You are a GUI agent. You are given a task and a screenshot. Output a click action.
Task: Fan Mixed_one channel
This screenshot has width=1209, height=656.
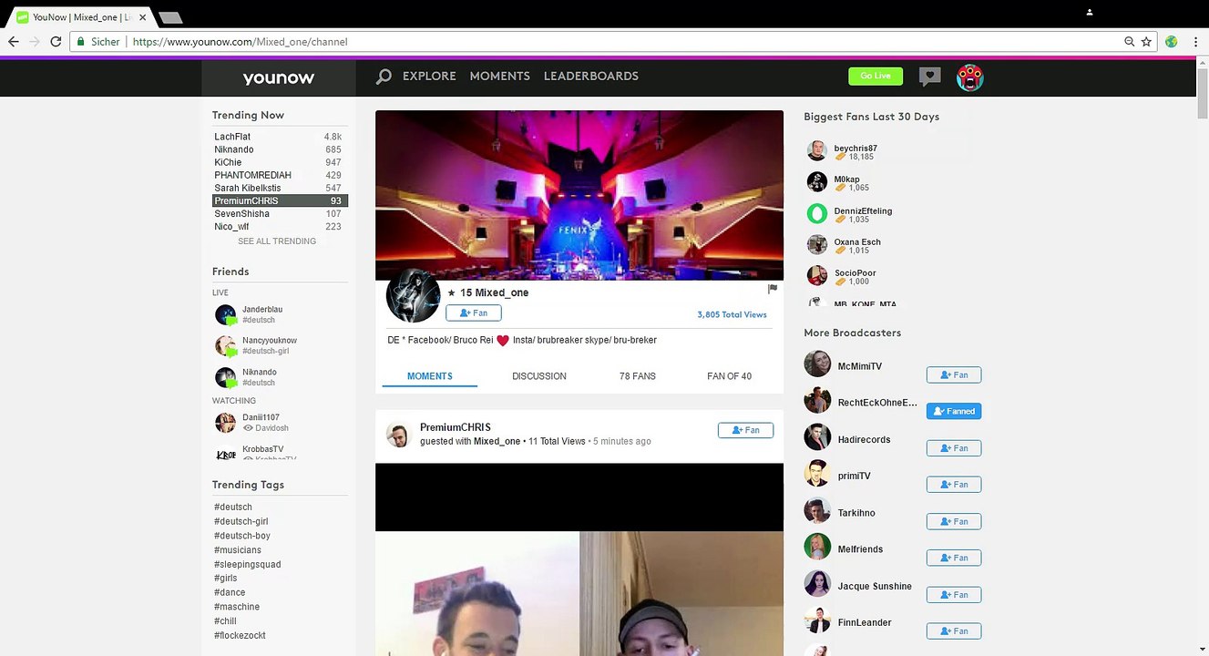tap(474, 313)
